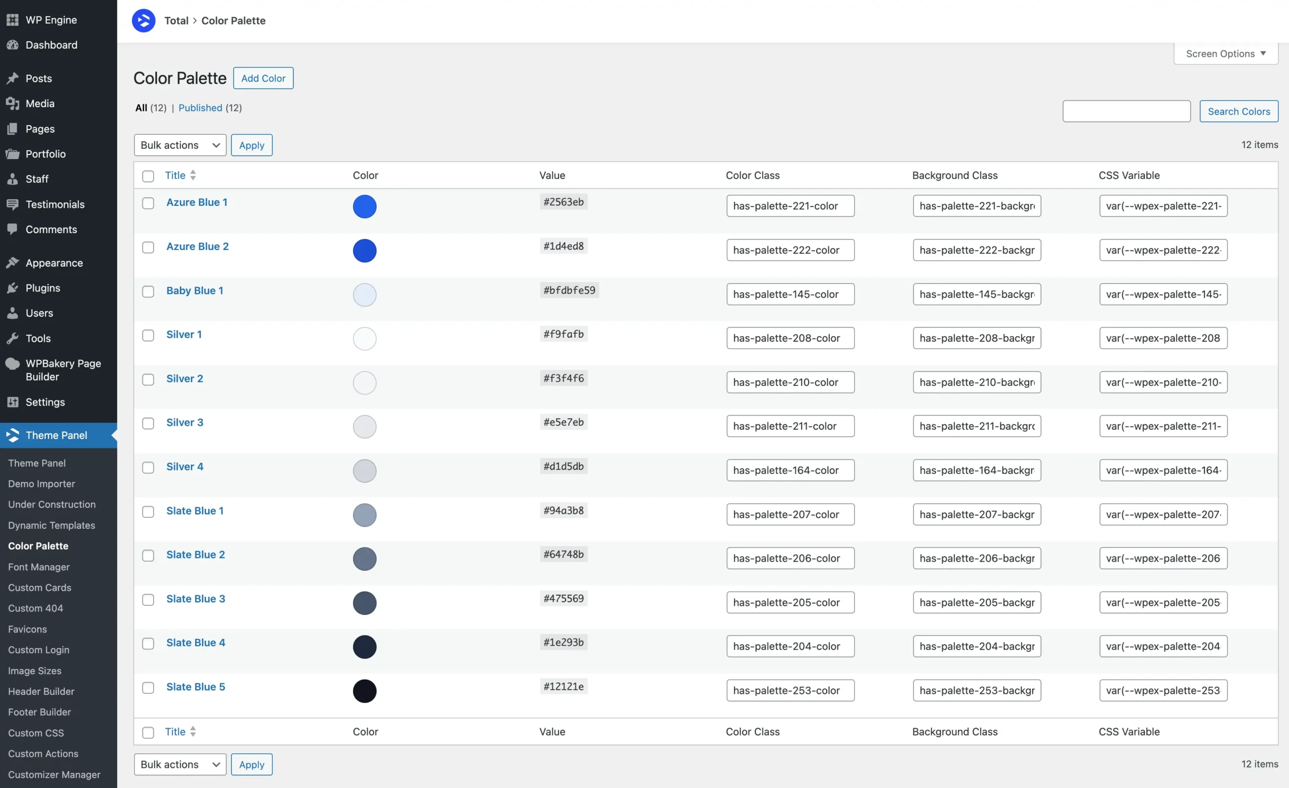Click the has-palette-221-color class field
This screenshot has height=788, width=1289.
click(790, 205)
